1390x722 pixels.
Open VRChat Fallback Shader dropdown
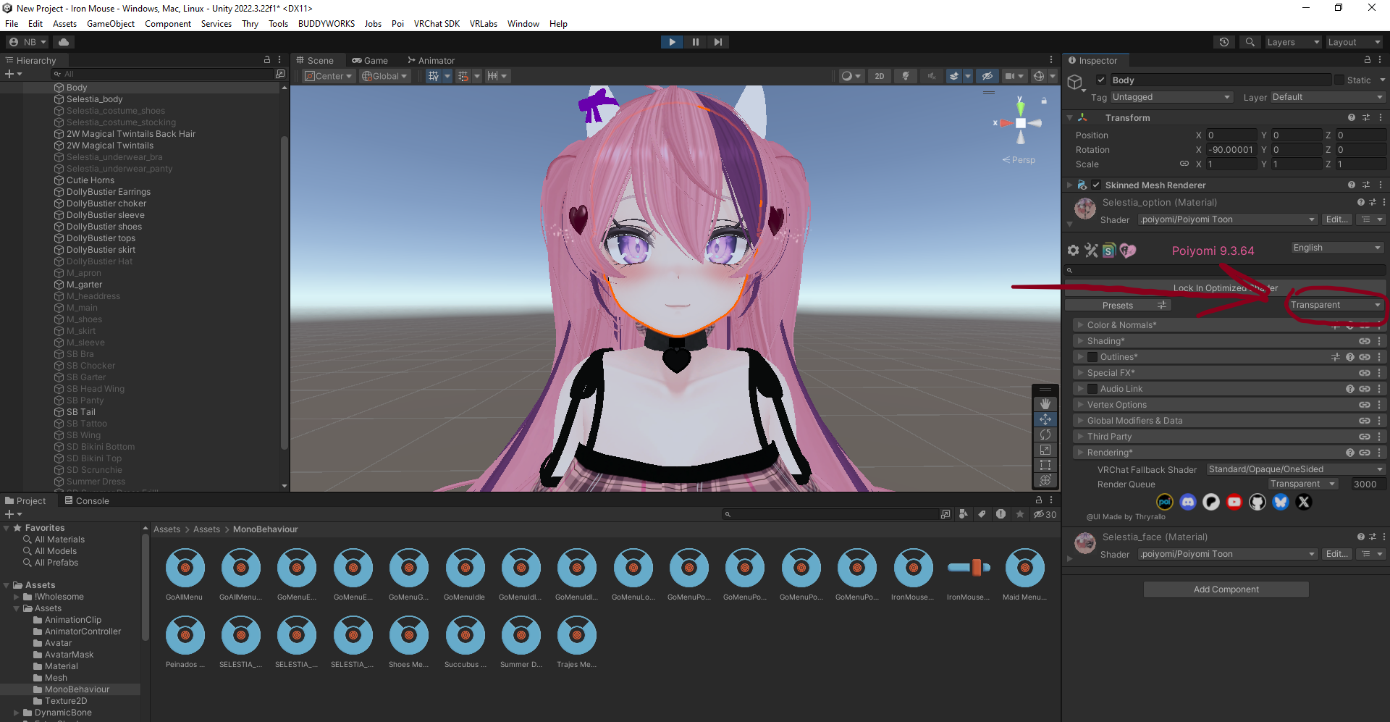pyautogui.click(x=1296, y=469)
